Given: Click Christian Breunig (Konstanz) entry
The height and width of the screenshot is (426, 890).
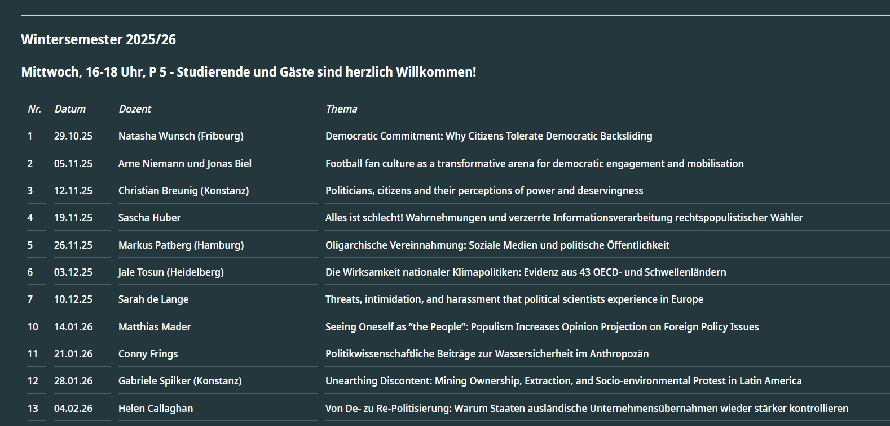Looking at the screenshot, I should 183,191.
